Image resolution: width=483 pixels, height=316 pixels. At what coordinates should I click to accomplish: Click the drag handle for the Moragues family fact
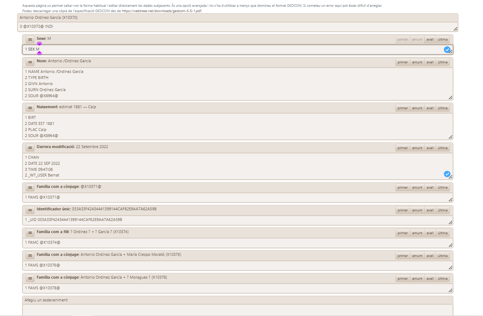(x=30, y=278)
